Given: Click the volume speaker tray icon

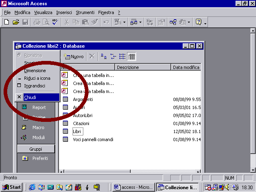Looking at the screenshot, I should [227, 187].
